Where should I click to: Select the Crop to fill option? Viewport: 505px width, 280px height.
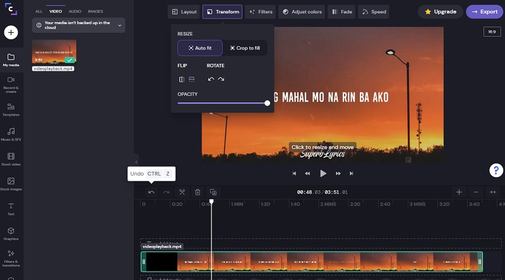(x=245, y=48)
